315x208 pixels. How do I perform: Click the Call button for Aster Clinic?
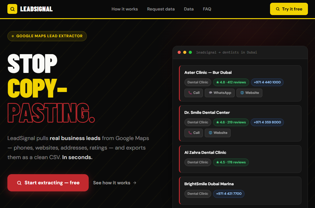(x=194, y=93)
